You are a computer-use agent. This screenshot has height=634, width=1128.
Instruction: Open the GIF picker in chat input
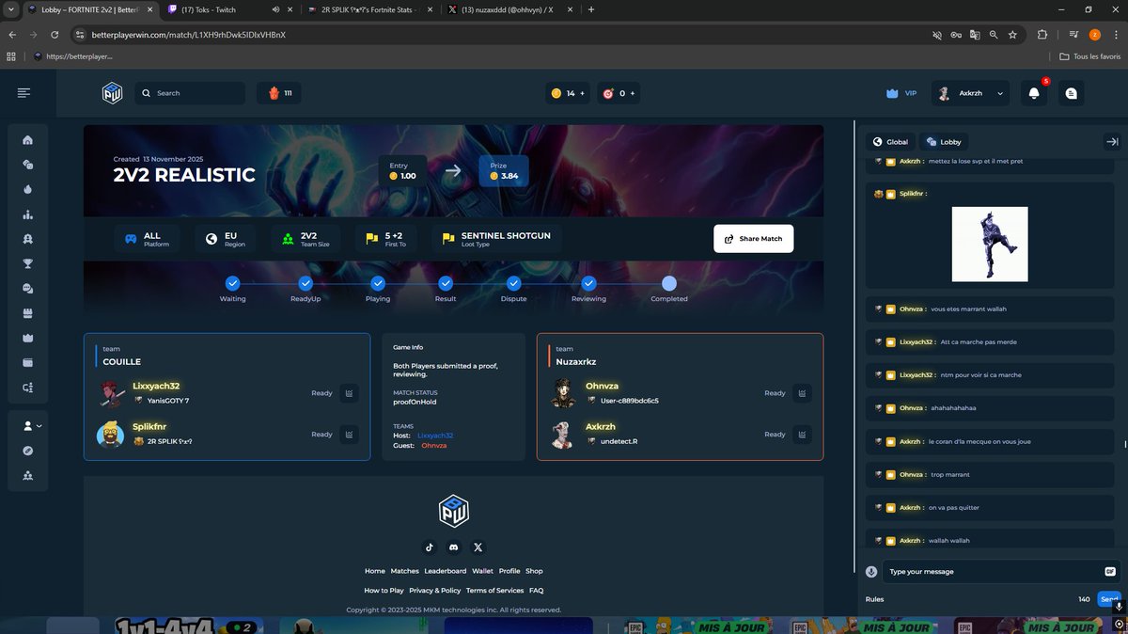pos(1110,571)
